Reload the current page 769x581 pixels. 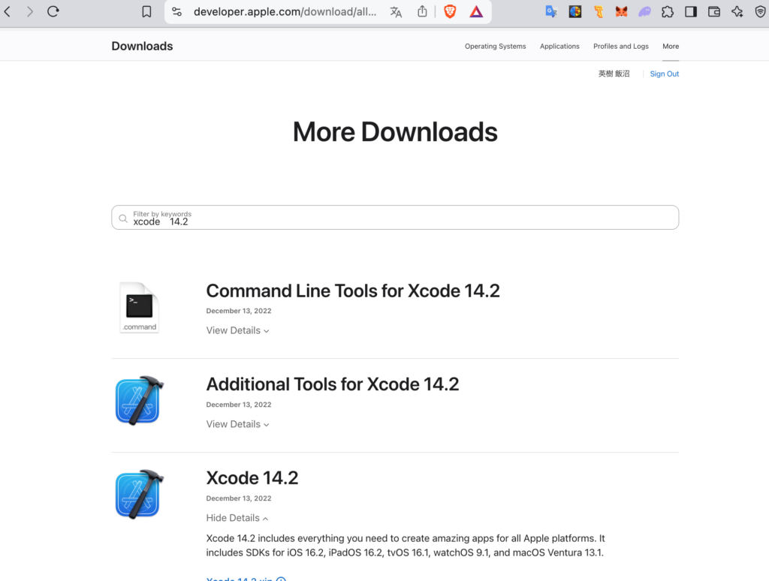[x=53, y=11]
